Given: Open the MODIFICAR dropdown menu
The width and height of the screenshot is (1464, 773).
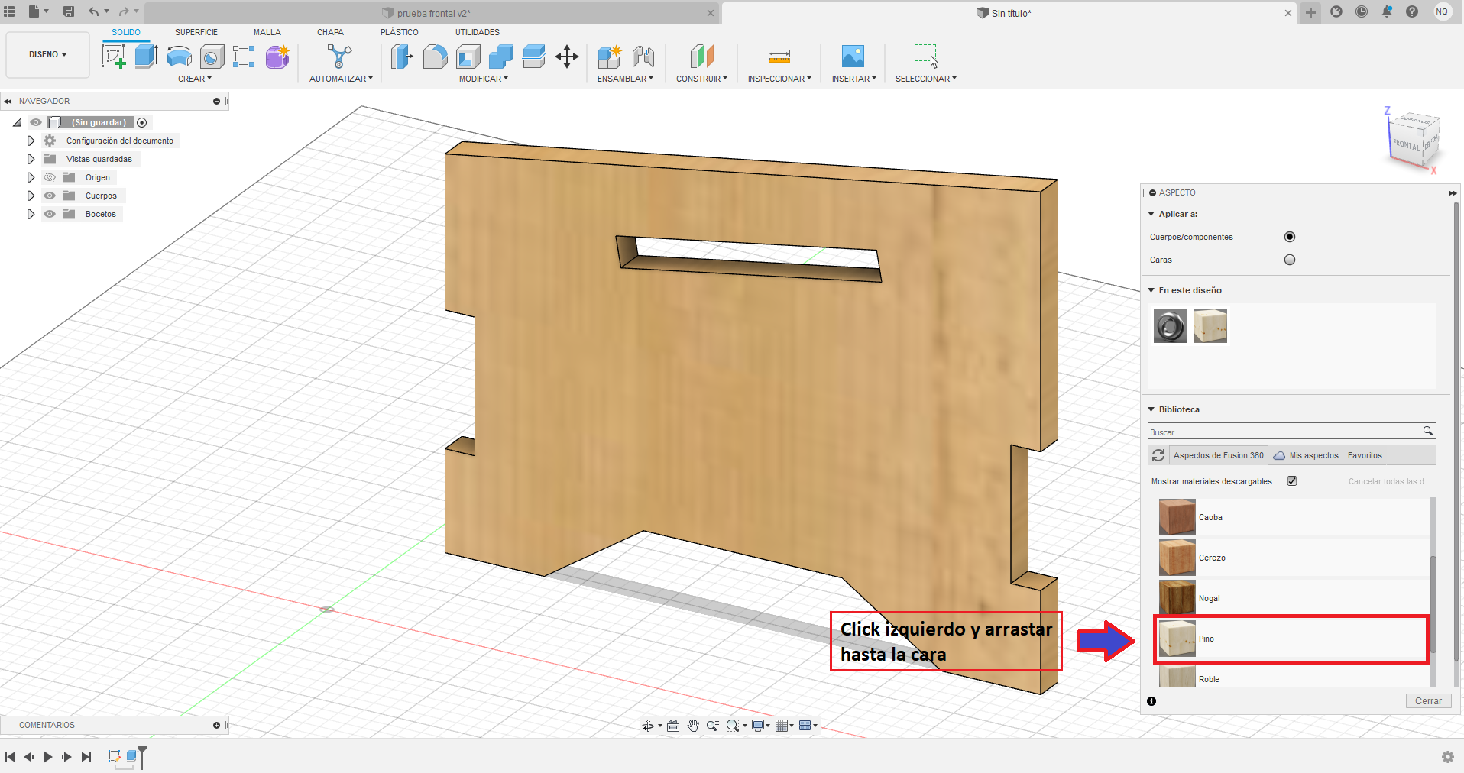Looking at the screenshot, I should point(483,79).
